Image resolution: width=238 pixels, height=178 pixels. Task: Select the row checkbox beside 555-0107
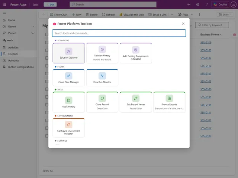click(47, 73)
